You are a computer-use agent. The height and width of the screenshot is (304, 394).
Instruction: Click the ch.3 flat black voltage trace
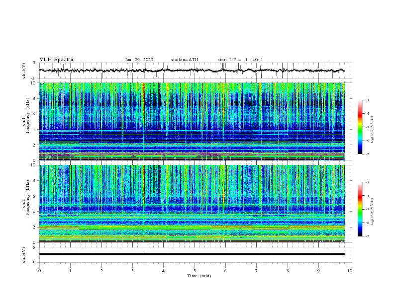pyautogui.click(x=192, y=254)
